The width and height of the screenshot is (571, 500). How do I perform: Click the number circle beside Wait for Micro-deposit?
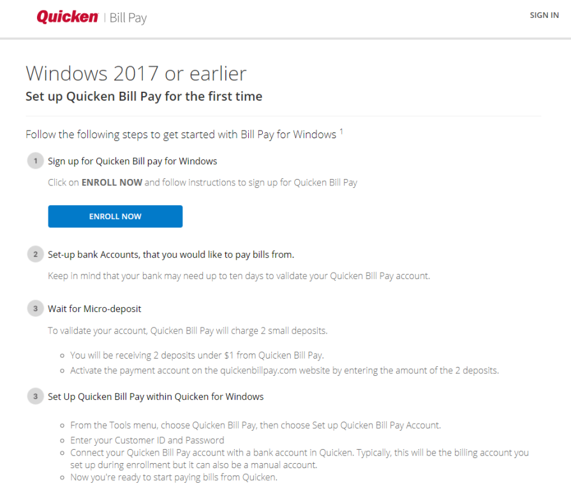35,309
